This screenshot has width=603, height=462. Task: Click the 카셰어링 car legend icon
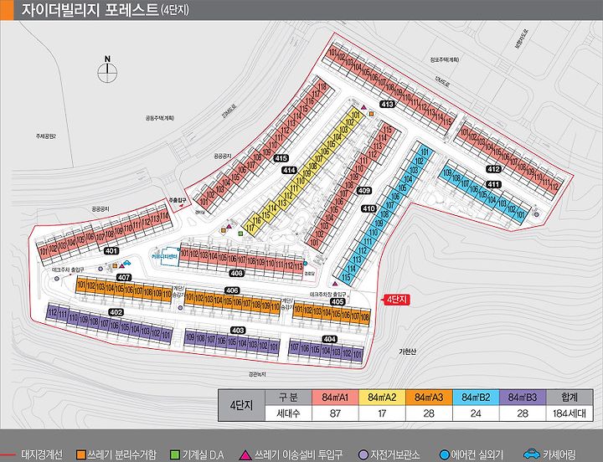532,454
